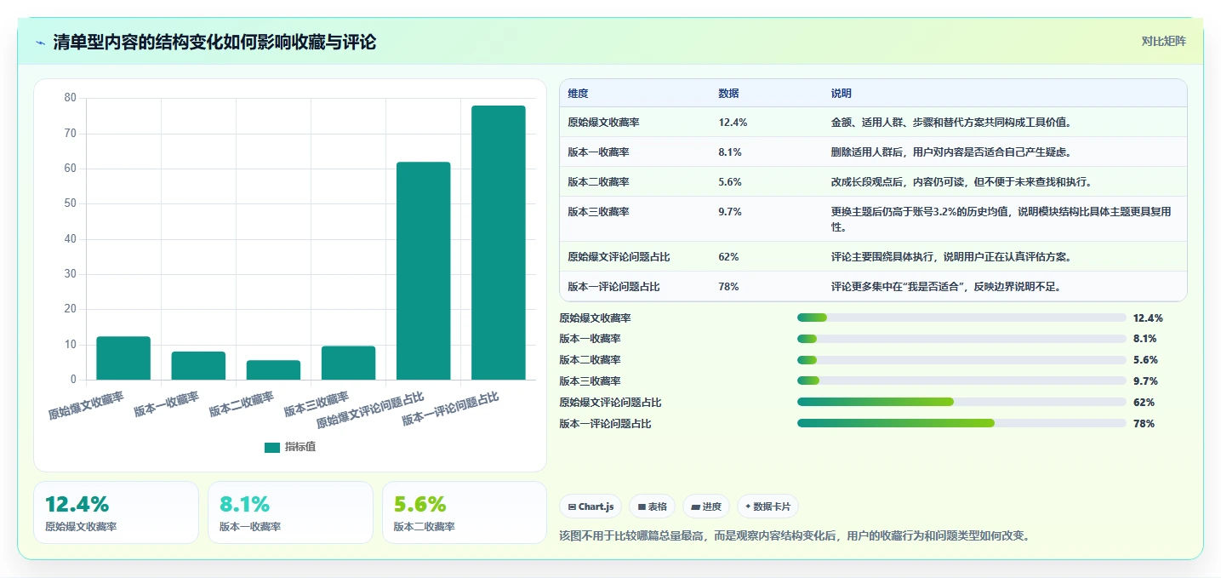Click the 表格 tag pill
Screen dimensions: 1221x578
[x=652, y=506]
